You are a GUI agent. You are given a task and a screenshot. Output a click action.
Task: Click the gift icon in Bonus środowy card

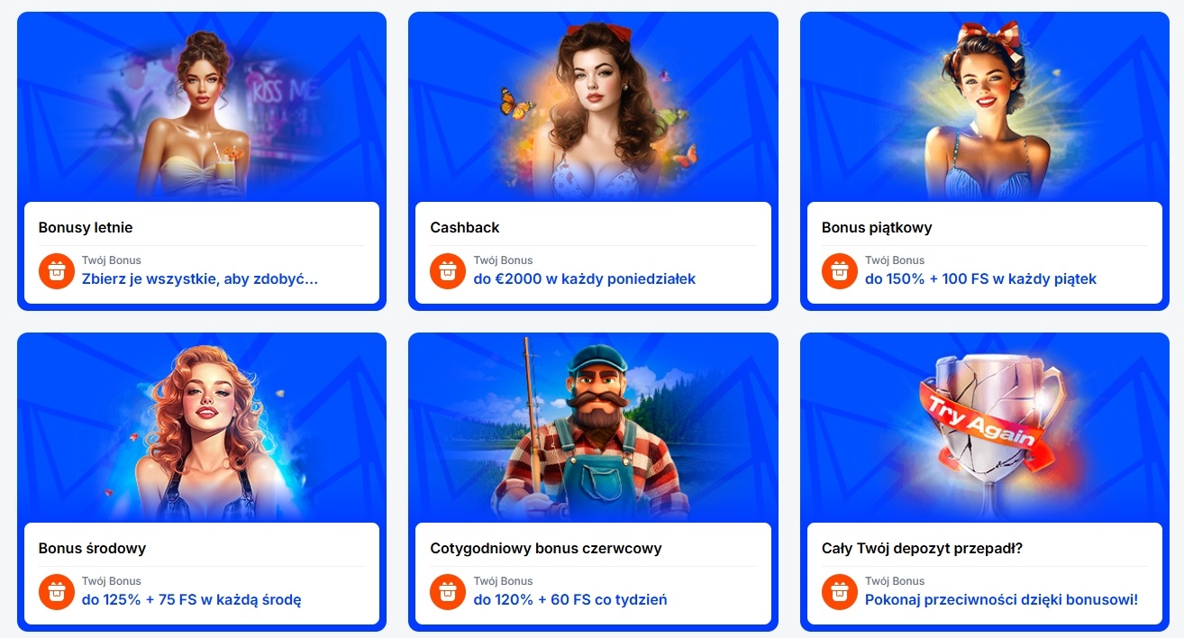[57, 592]
